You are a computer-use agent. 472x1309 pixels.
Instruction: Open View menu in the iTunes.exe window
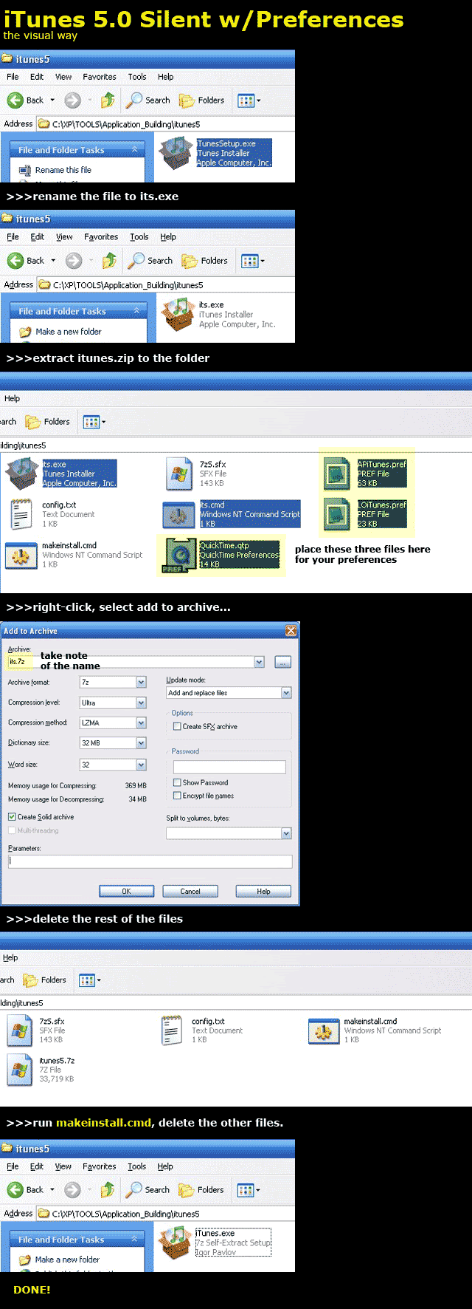click(63, 1166)
